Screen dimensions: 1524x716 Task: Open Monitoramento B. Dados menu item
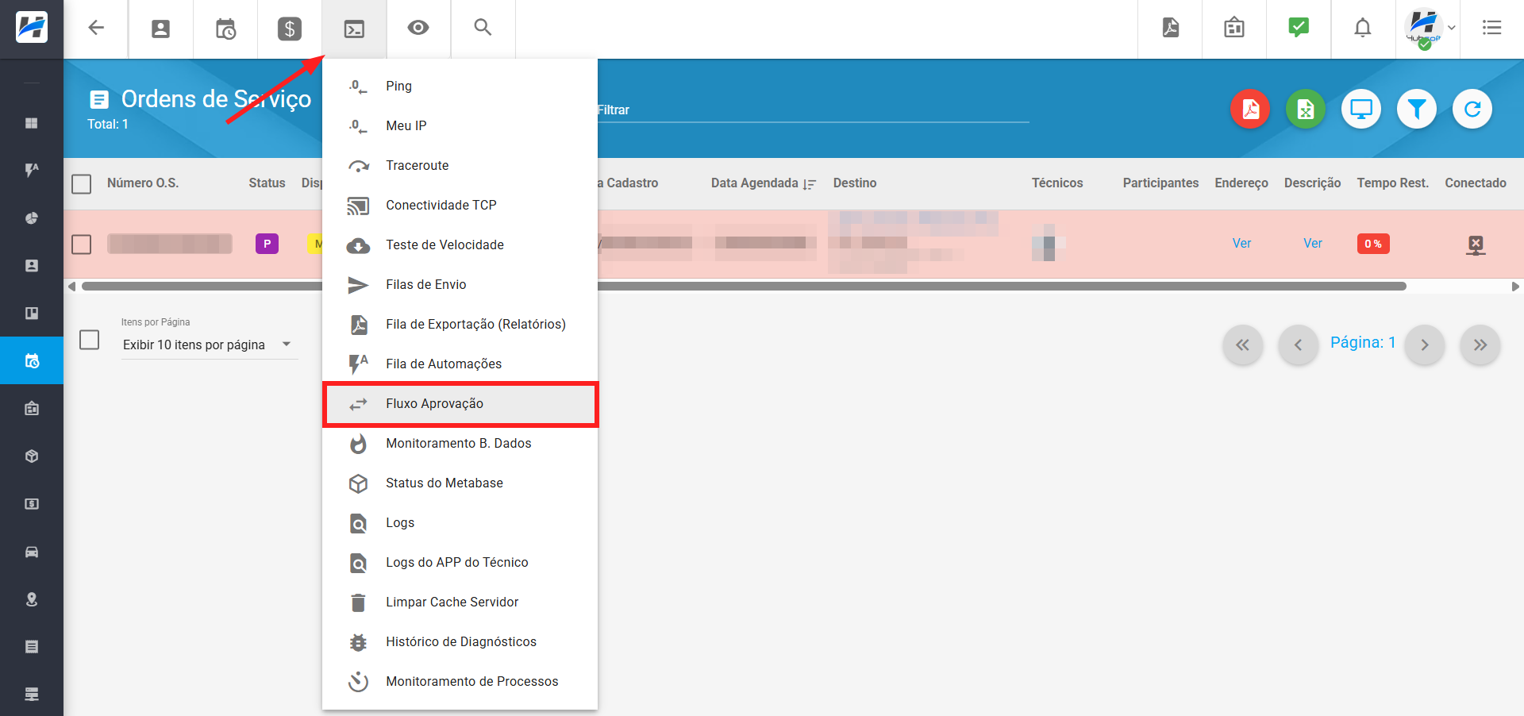[x=460, y=443]
